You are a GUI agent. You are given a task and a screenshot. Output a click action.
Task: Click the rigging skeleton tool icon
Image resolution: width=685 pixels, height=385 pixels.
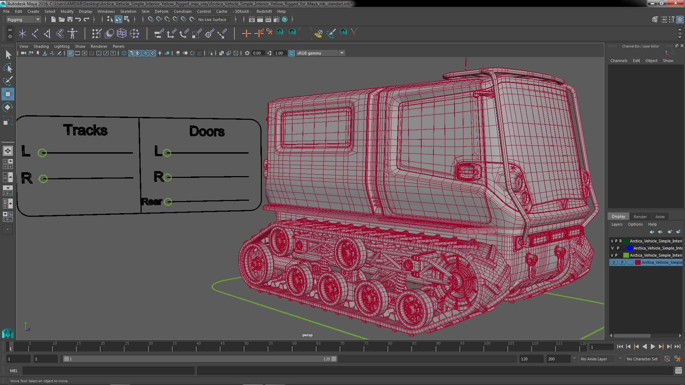(72, 34)
